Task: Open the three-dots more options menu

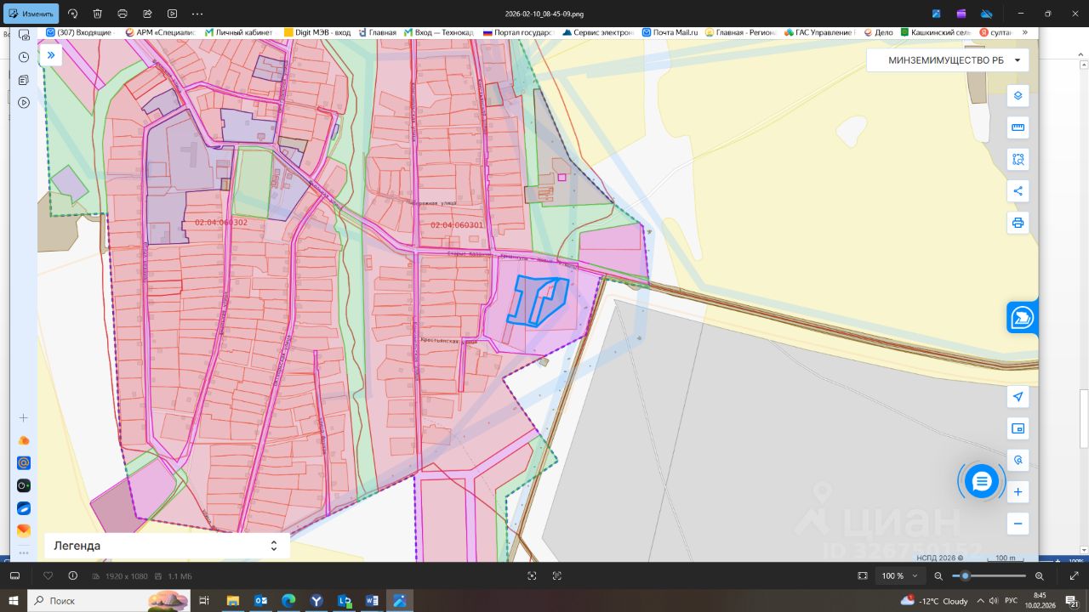Action: click(x=197, y=14)
